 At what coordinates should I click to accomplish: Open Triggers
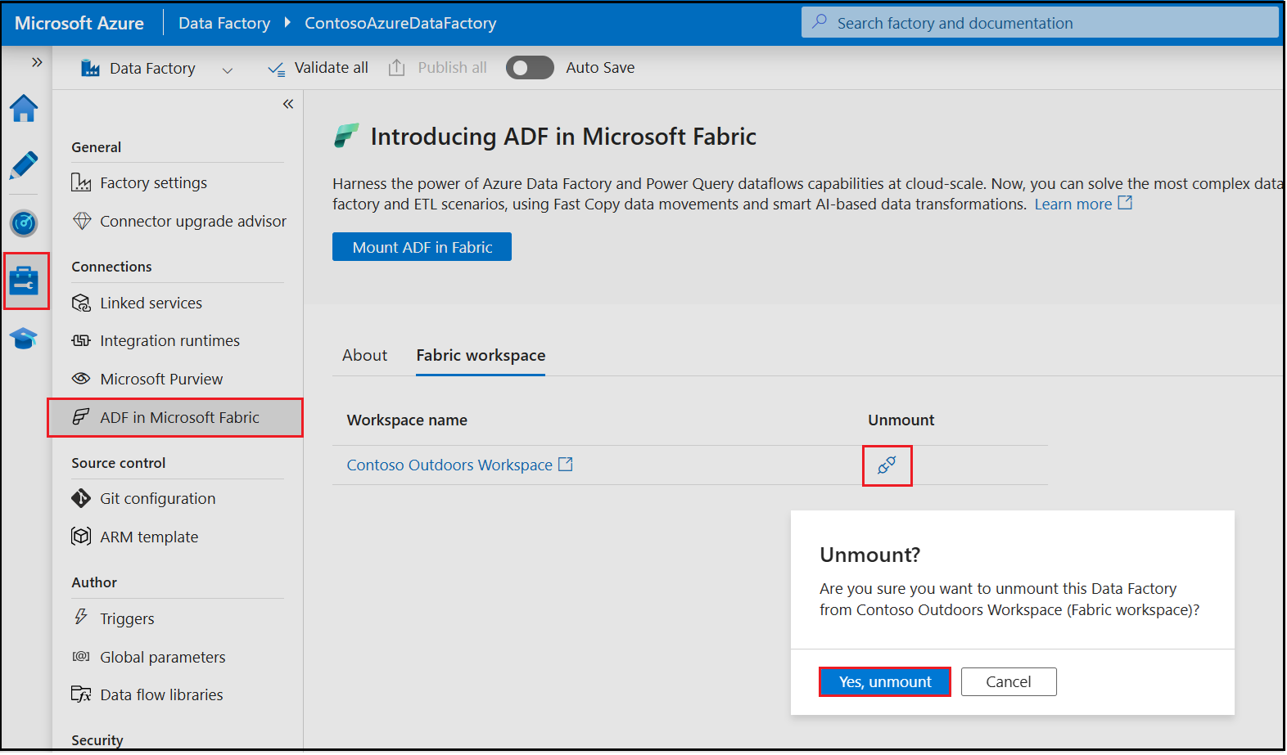click(x=127, y=619)
